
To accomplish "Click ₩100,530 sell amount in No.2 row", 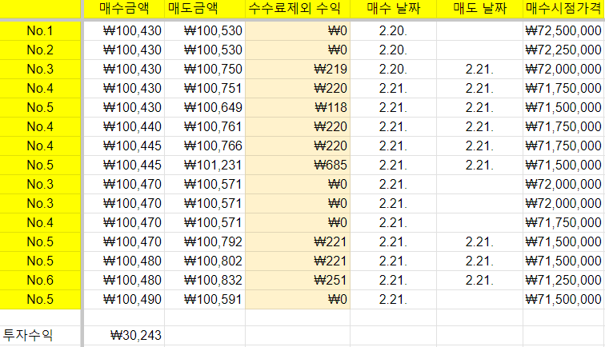I will [205, 50].
